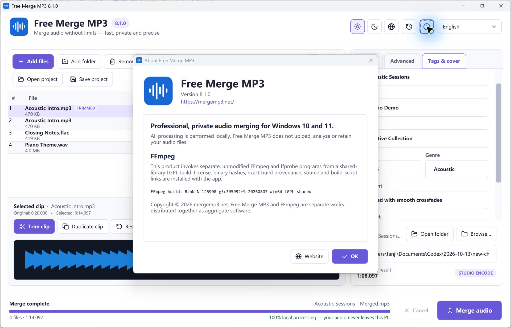Click the merge progress bar
Viewport: 511px width, 328px height.
point(199,311)
